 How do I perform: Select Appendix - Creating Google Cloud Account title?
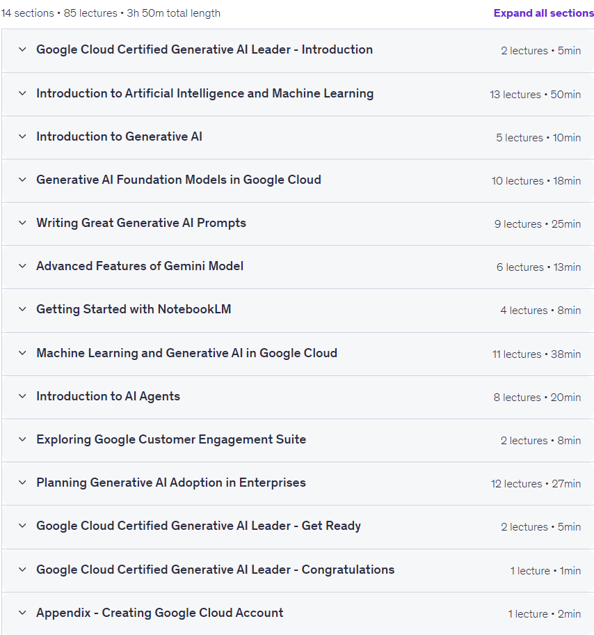pos(160,613)
